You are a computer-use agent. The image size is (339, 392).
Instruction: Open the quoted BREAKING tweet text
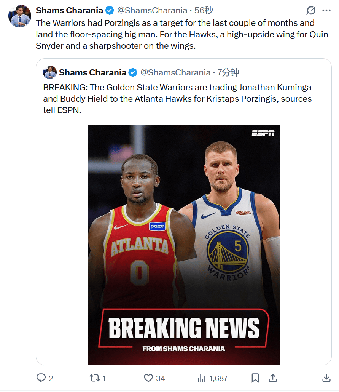(177, 99)
